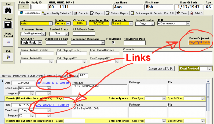
Task: Open the Patient's jacket orange link
Action: [x=199, y=42]
